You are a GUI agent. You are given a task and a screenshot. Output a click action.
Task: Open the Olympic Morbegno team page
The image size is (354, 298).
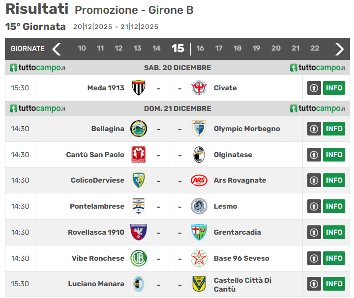pos(246,129)
